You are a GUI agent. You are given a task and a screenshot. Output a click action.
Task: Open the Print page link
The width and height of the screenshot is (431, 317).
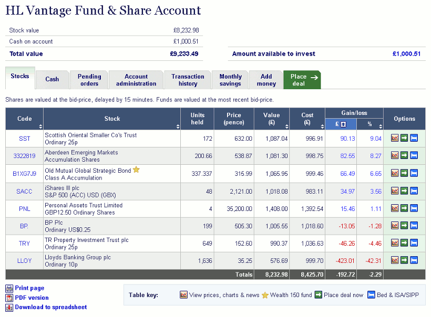click(29, 288)
